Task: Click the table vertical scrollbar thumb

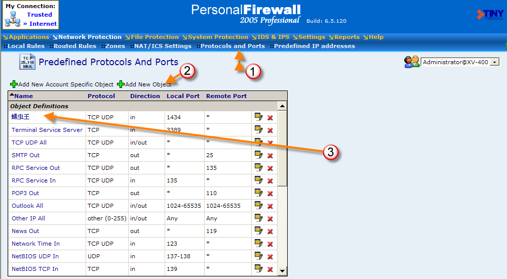Action: [282, 149]
